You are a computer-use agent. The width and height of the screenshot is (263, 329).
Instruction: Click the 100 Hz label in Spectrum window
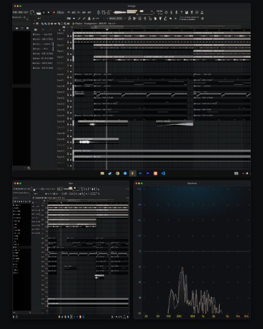click(x=168, y=316)
